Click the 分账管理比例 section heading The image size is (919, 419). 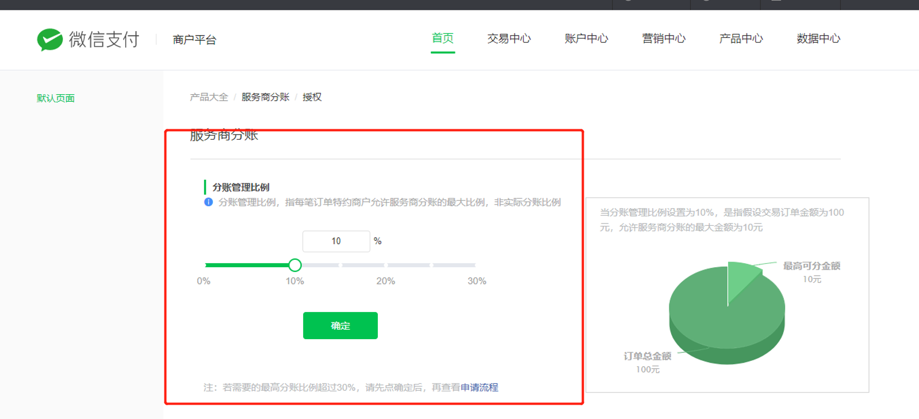241,187
